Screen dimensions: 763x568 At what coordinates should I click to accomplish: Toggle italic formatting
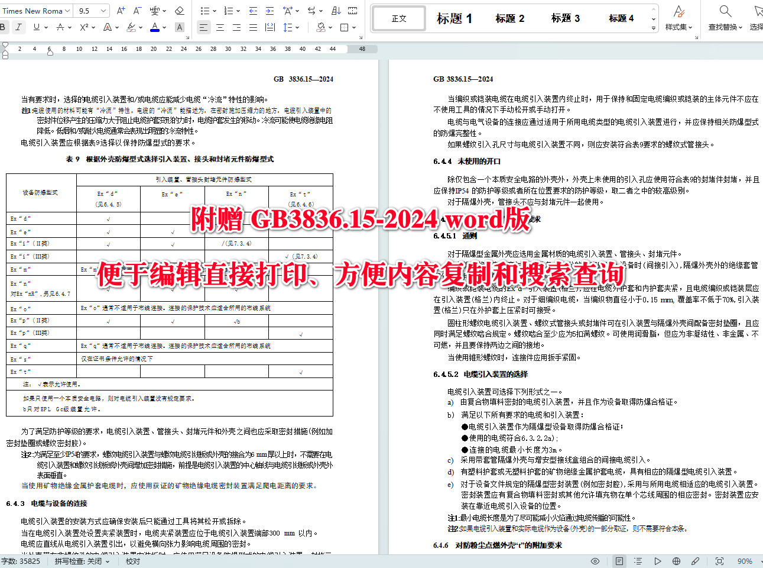pos(19,27)
